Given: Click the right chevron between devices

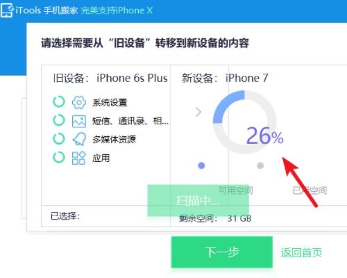Looking at the screenshot, I should pos(198,112).
